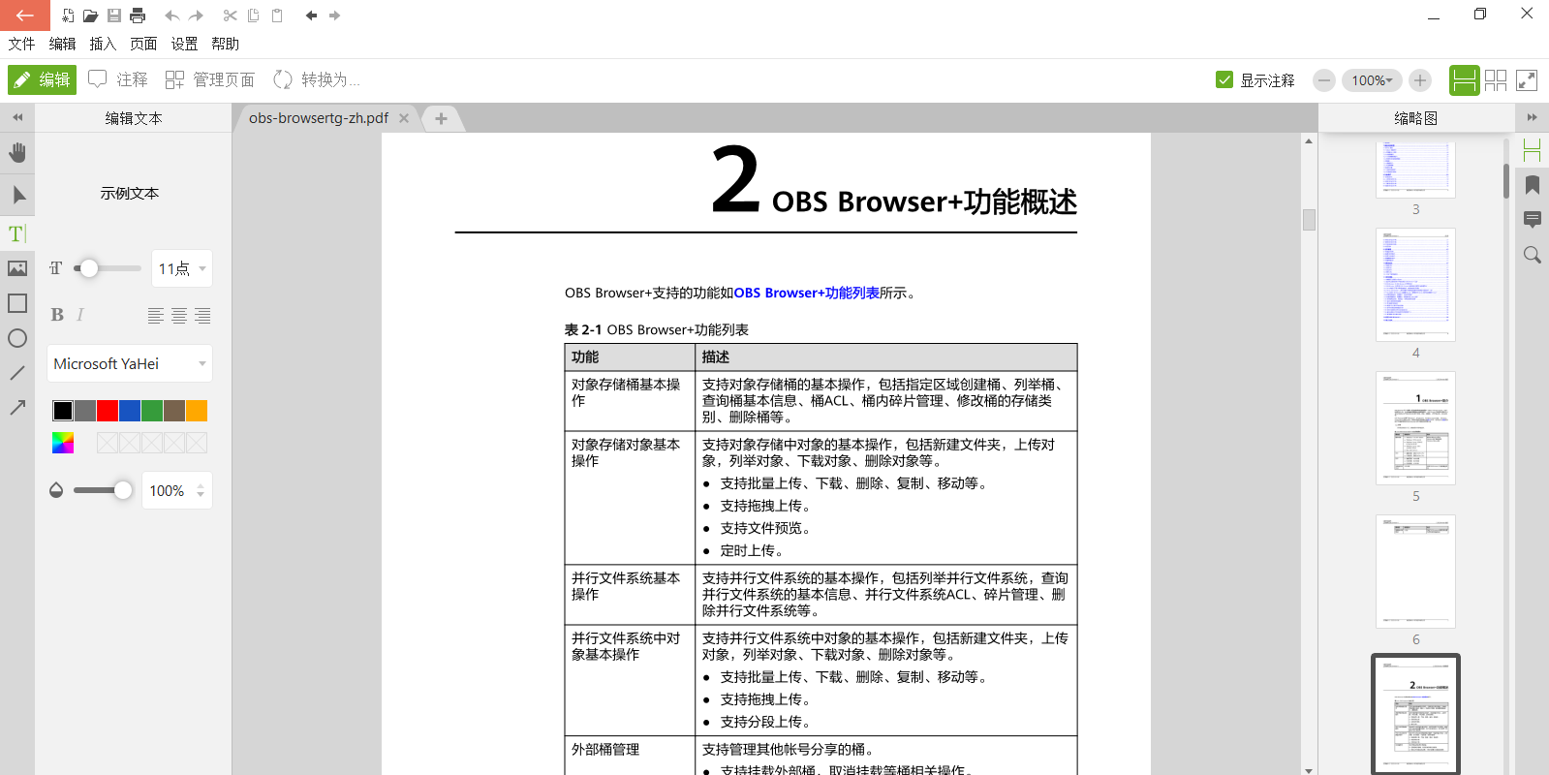
Task: Zoom out with minus button
Action: tap(1324, 80)
